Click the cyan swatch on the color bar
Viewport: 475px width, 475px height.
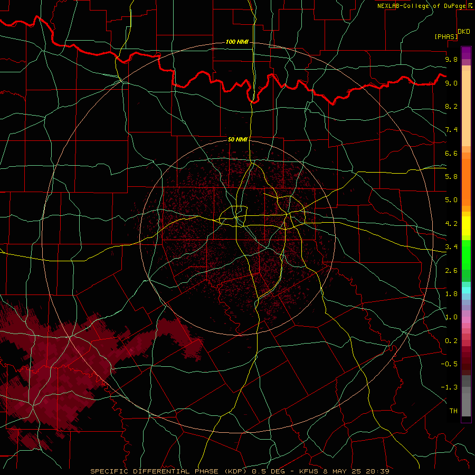pyautogui.click(x=466, y=290)
